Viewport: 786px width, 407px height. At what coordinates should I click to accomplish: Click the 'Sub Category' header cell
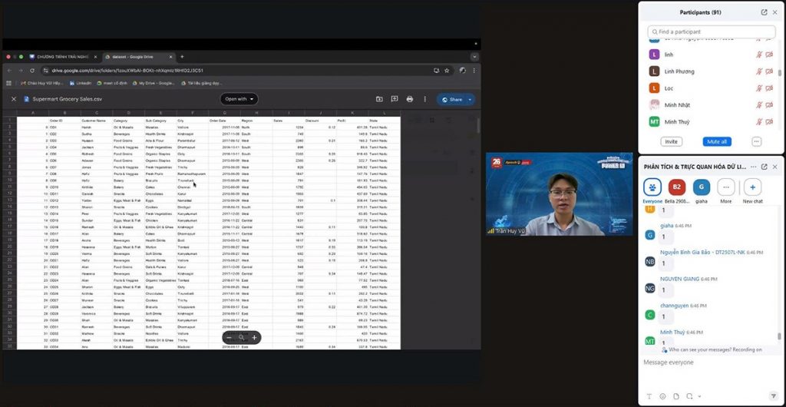pyautogui.click(x=160, y=121)
